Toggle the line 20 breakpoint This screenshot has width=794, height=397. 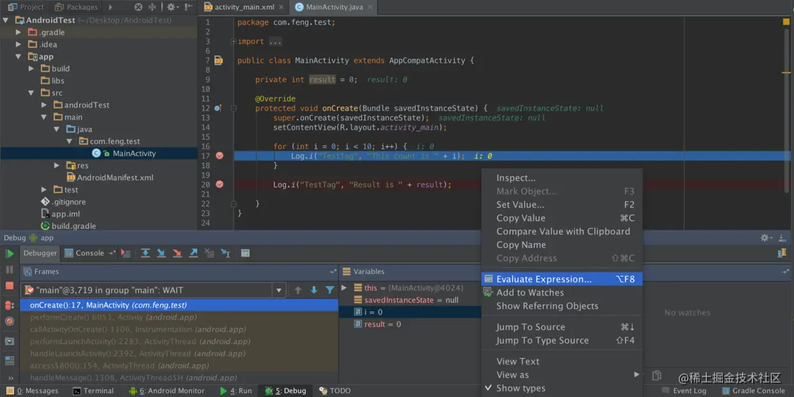[220, 185]
